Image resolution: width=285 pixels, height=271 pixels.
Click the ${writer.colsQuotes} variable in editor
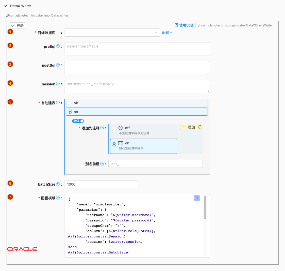(130, 231)
